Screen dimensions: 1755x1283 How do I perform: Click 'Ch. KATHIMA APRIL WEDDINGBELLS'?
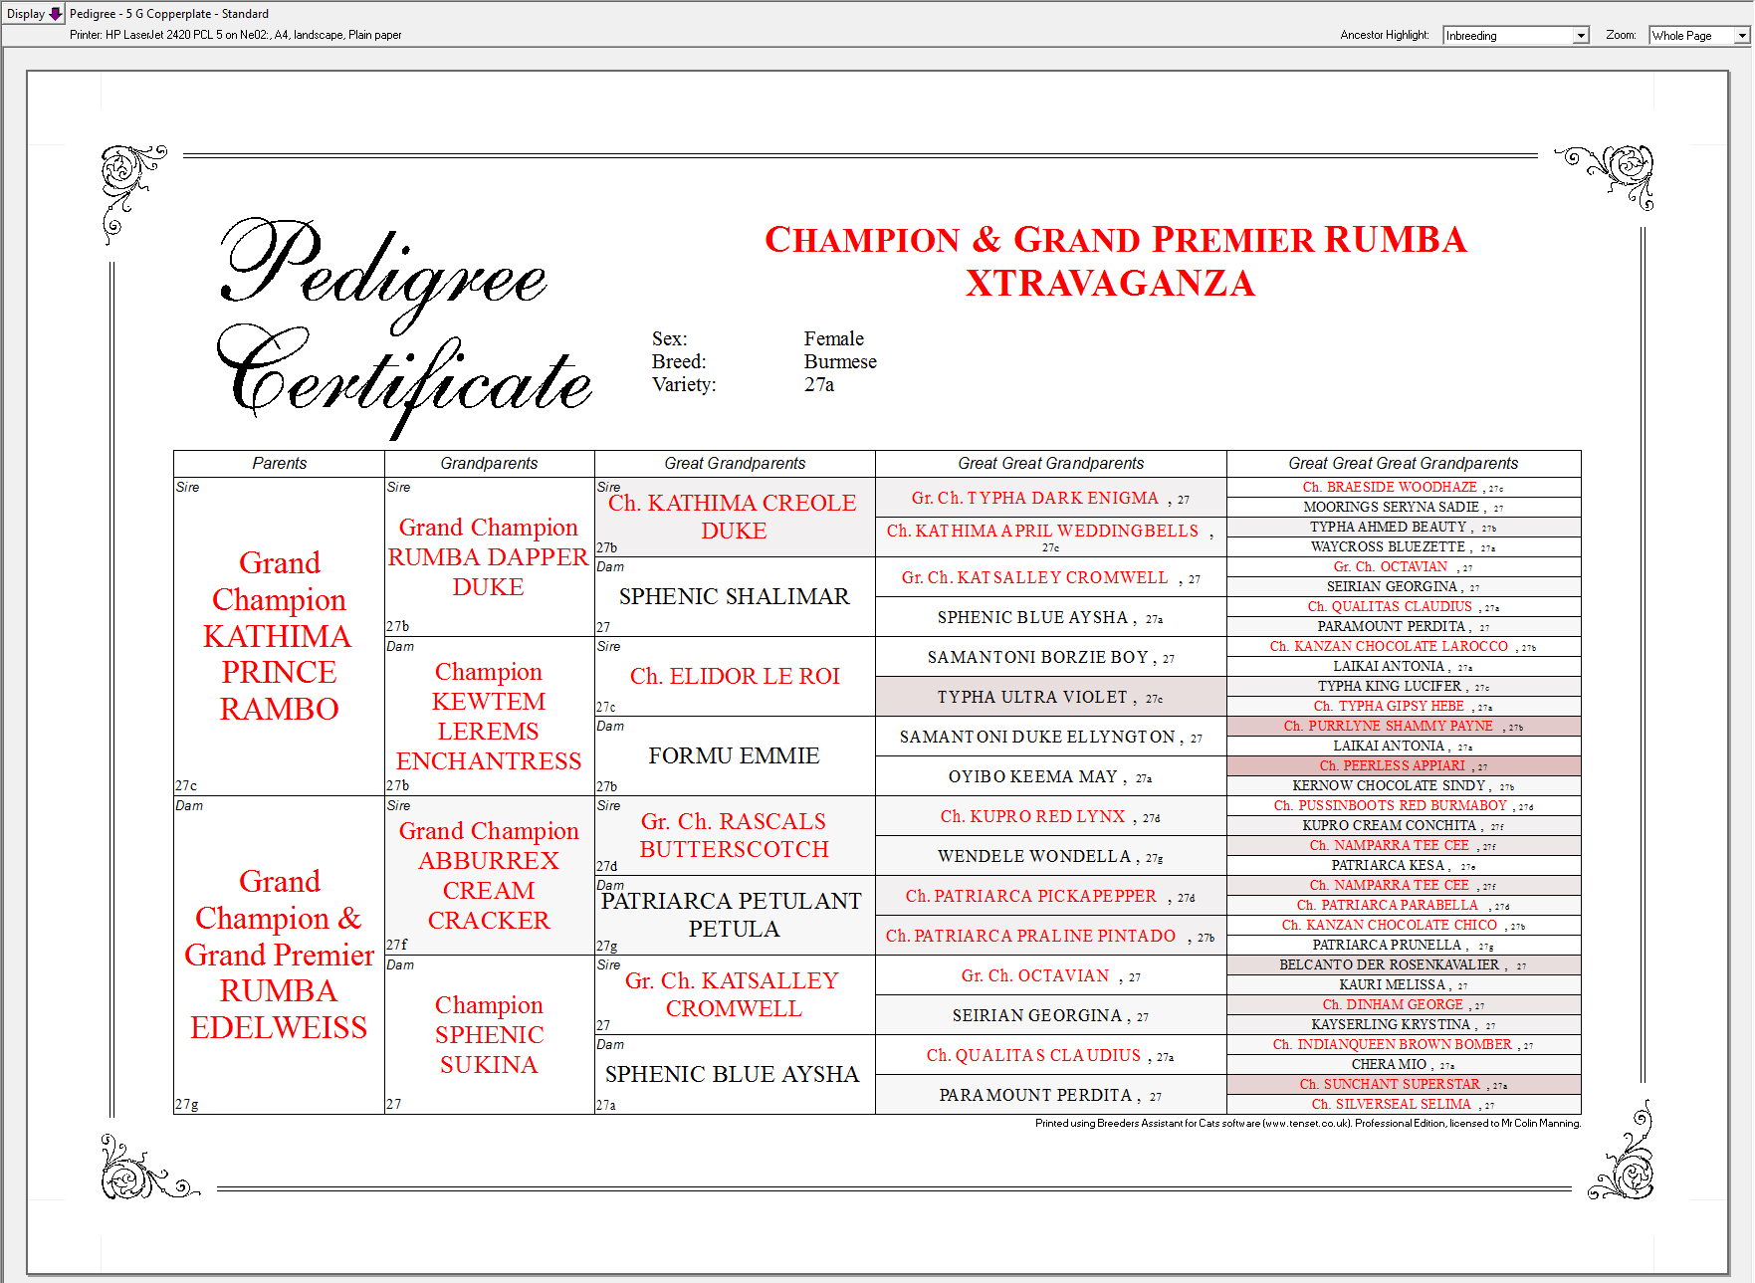coord(1051,535)
